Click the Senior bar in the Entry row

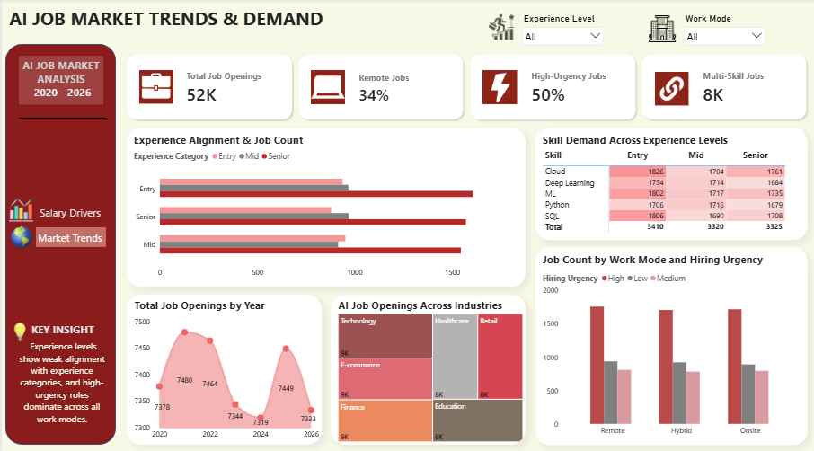[x=316, y=194]
